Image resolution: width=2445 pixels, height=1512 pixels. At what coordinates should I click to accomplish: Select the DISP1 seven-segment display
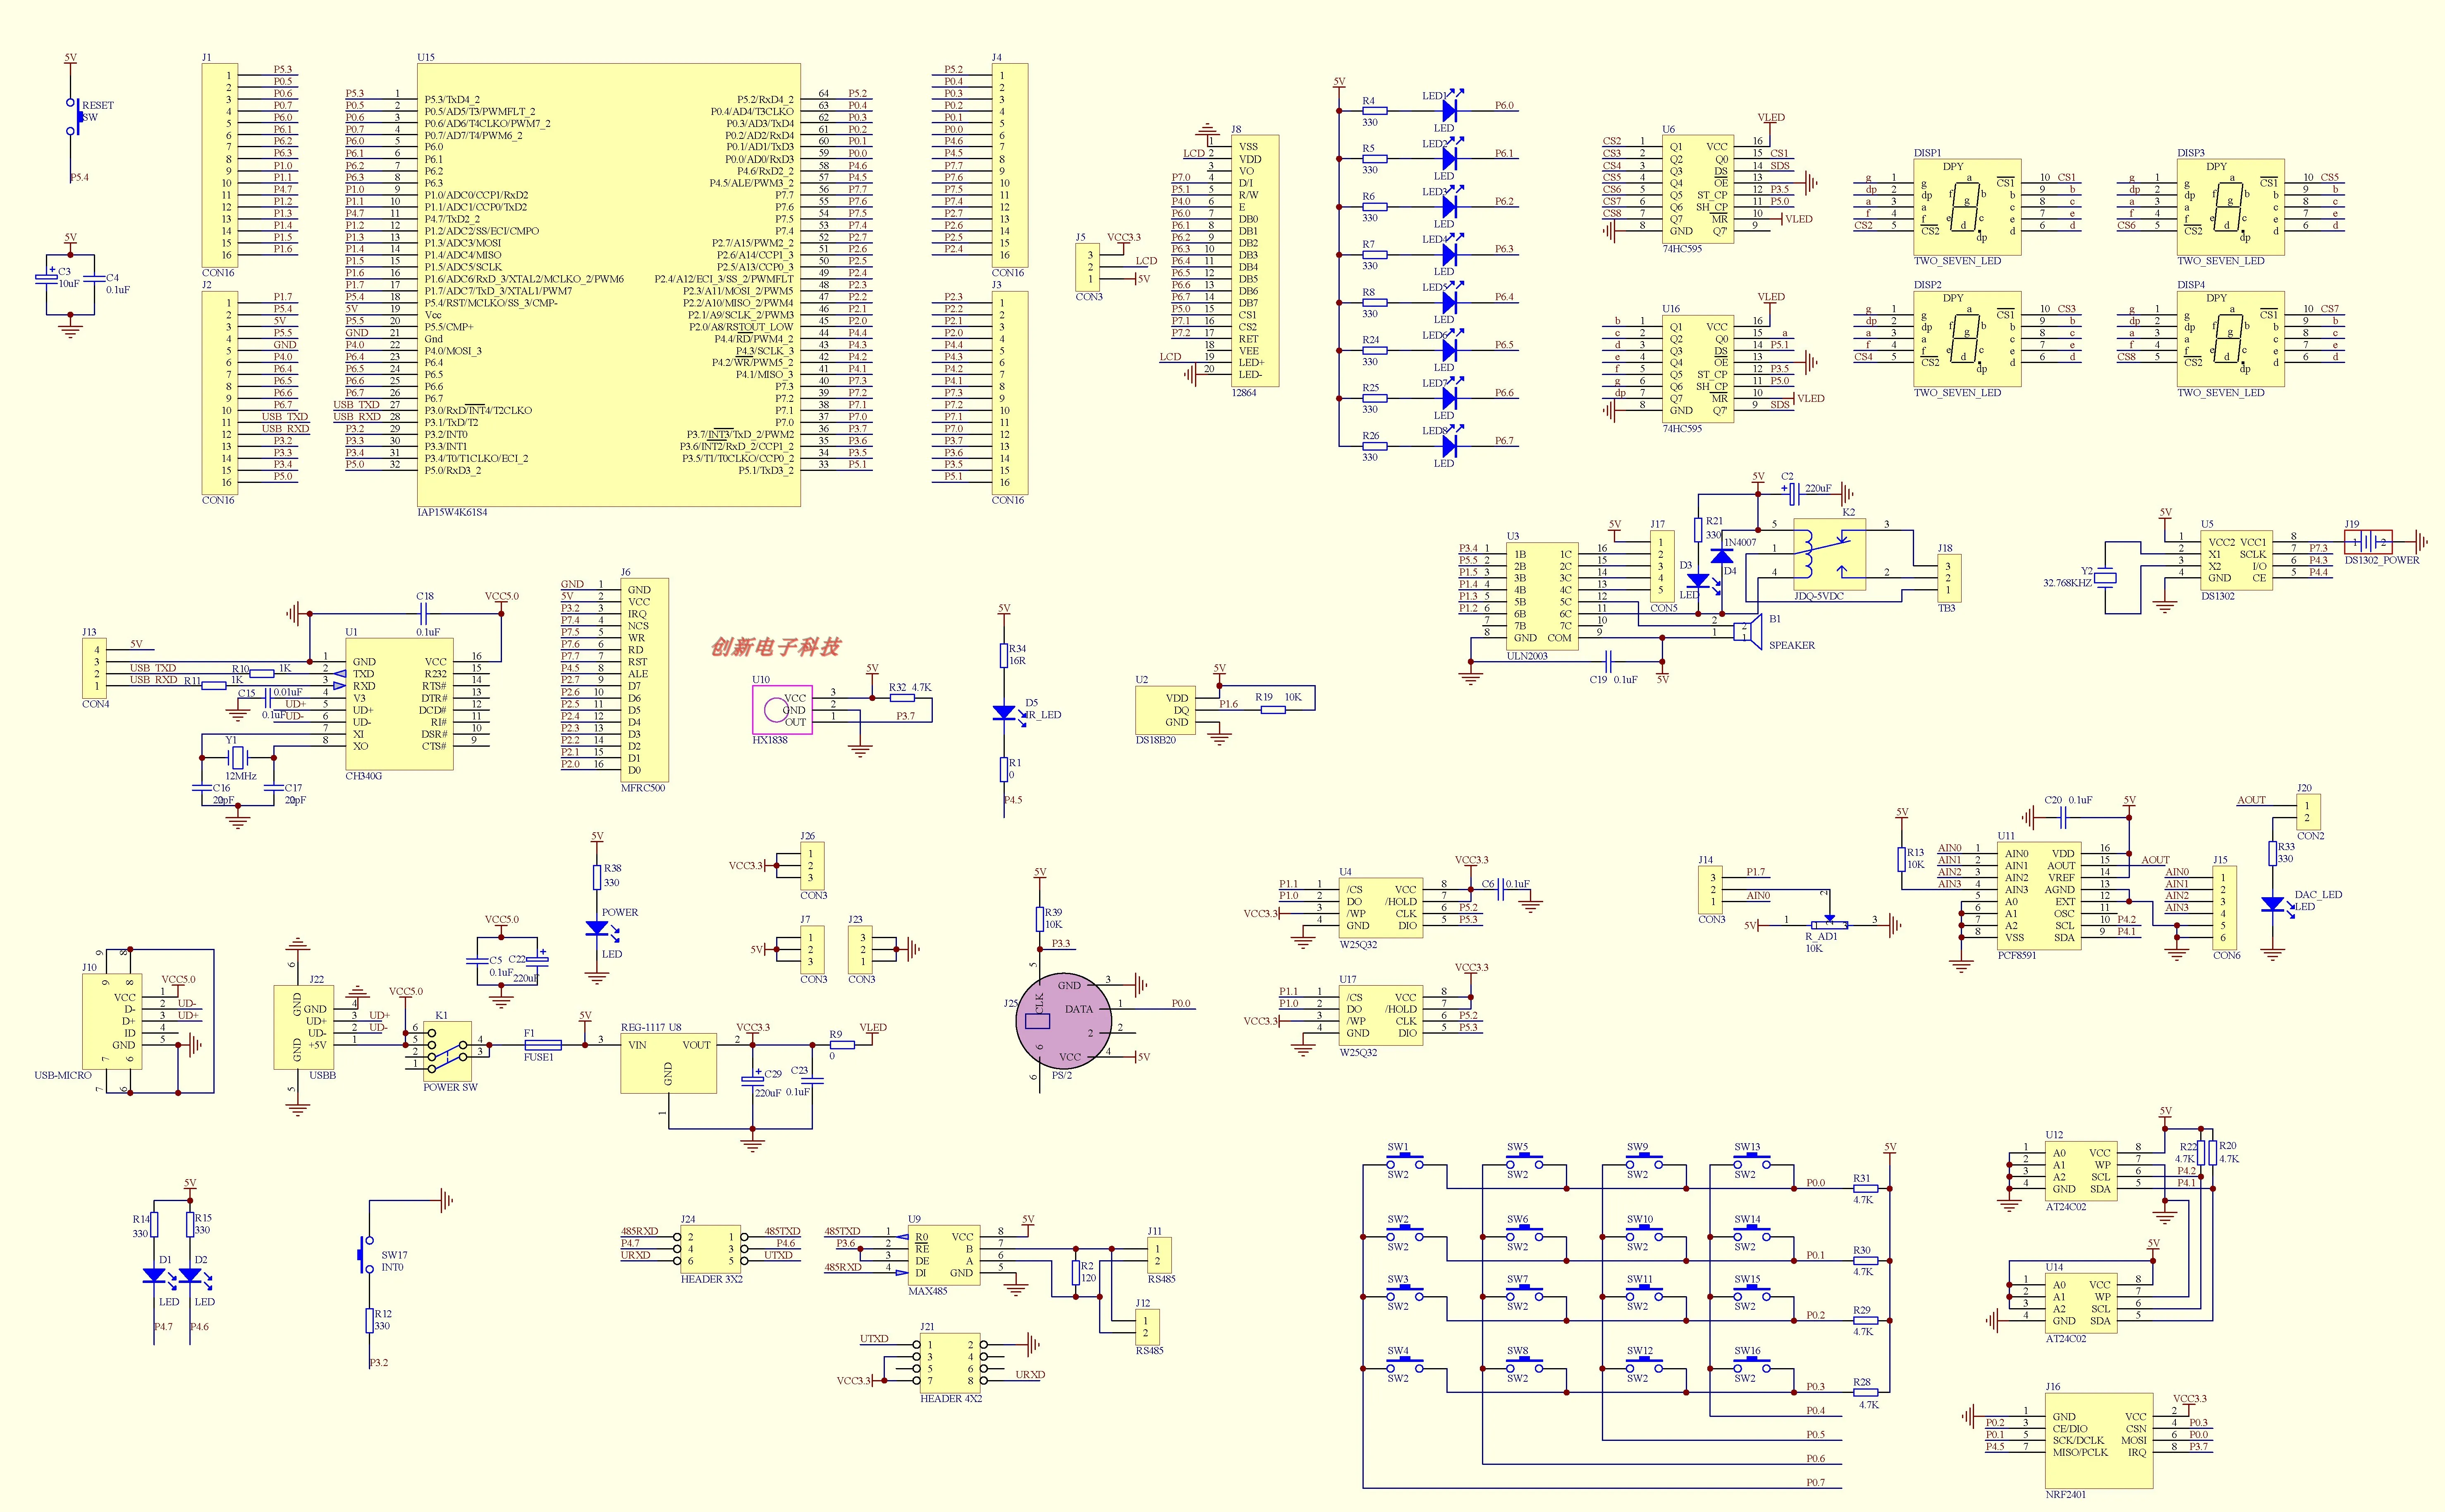click(1967, 207)
